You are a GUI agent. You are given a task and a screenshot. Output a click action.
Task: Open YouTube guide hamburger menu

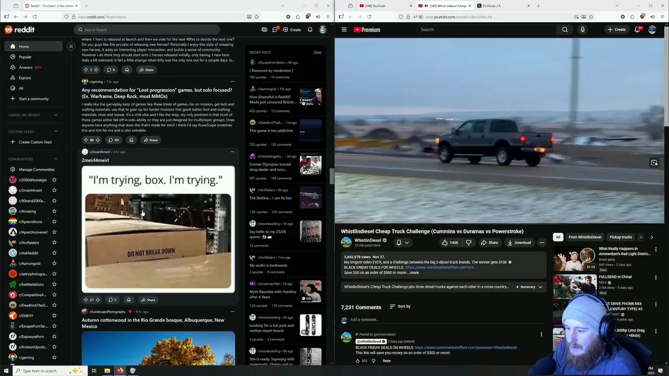(x=344, y=30)
